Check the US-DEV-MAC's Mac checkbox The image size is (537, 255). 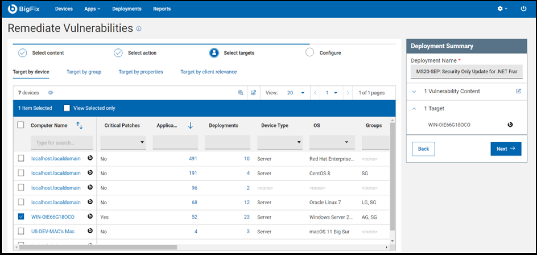point(21,231)
